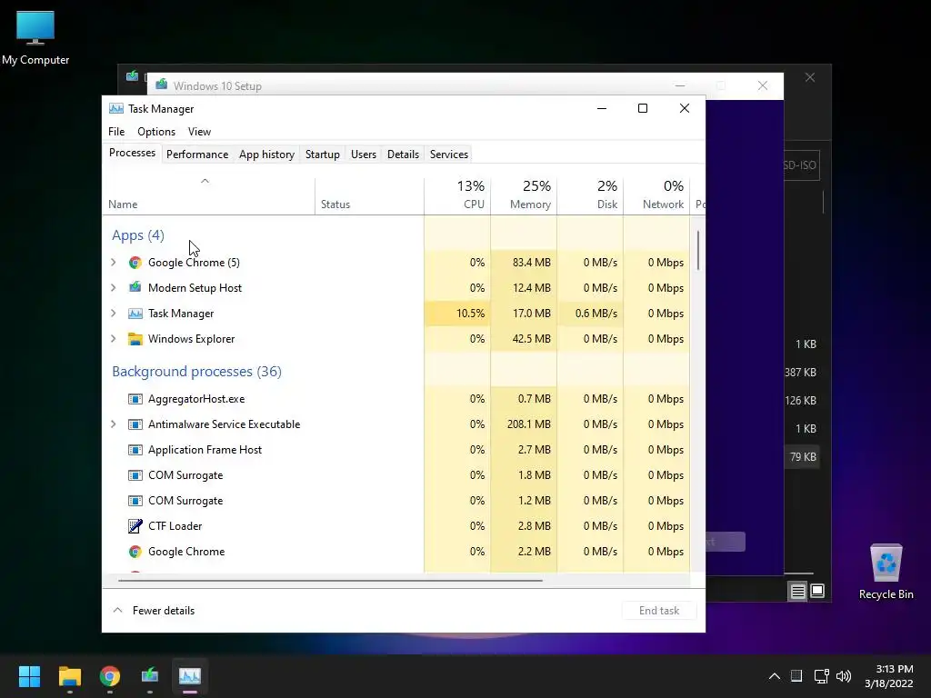Collapse to Fewer details view
931x698 pixels.
click(x=154, y=610)
